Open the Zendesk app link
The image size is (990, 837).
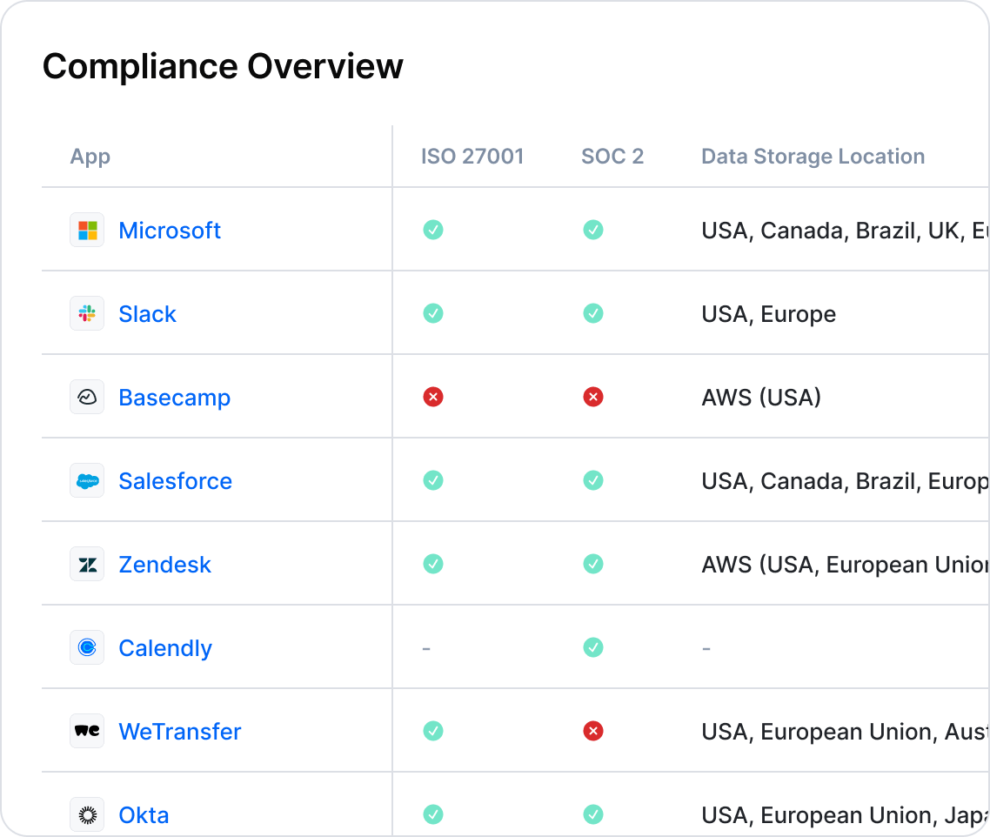pos(164,565)
